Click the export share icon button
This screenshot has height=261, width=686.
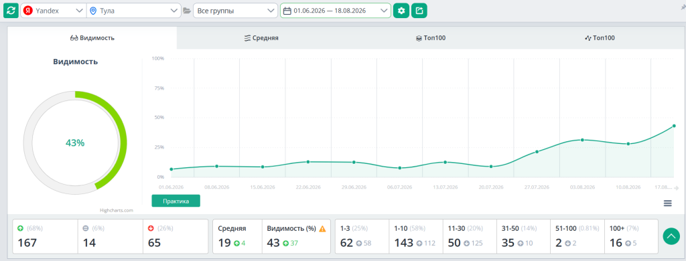[x=419, y=11]
